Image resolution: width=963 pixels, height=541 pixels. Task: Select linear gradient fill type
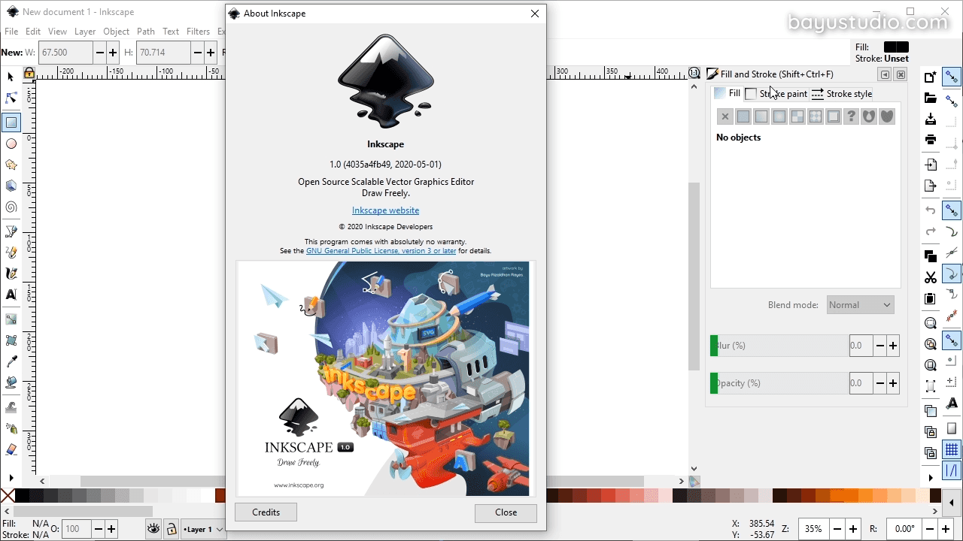pyautogui.click(x=761, y=116)
